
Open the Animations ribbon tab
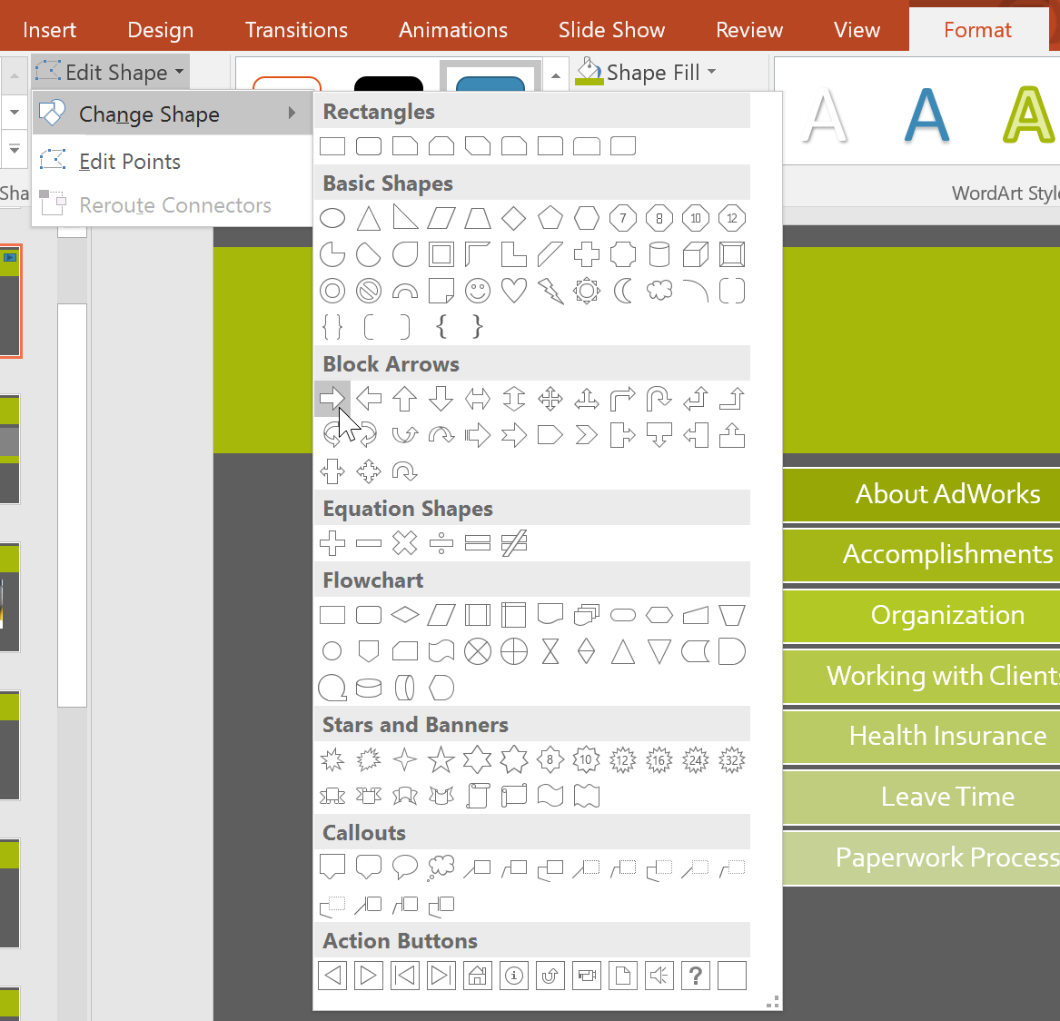coord(453,30)
